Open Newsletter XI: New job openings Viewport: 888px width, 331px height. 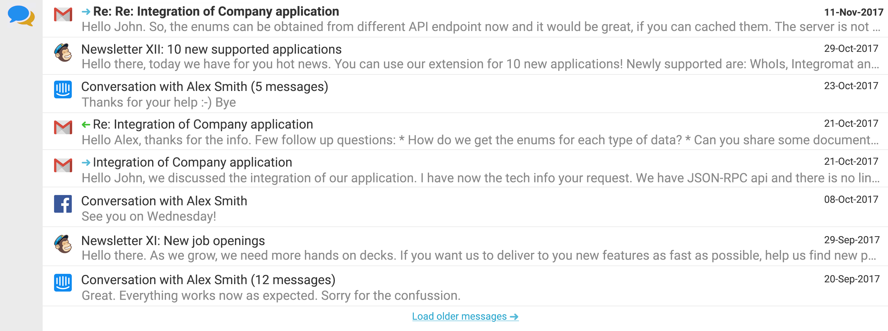[173, 241]
